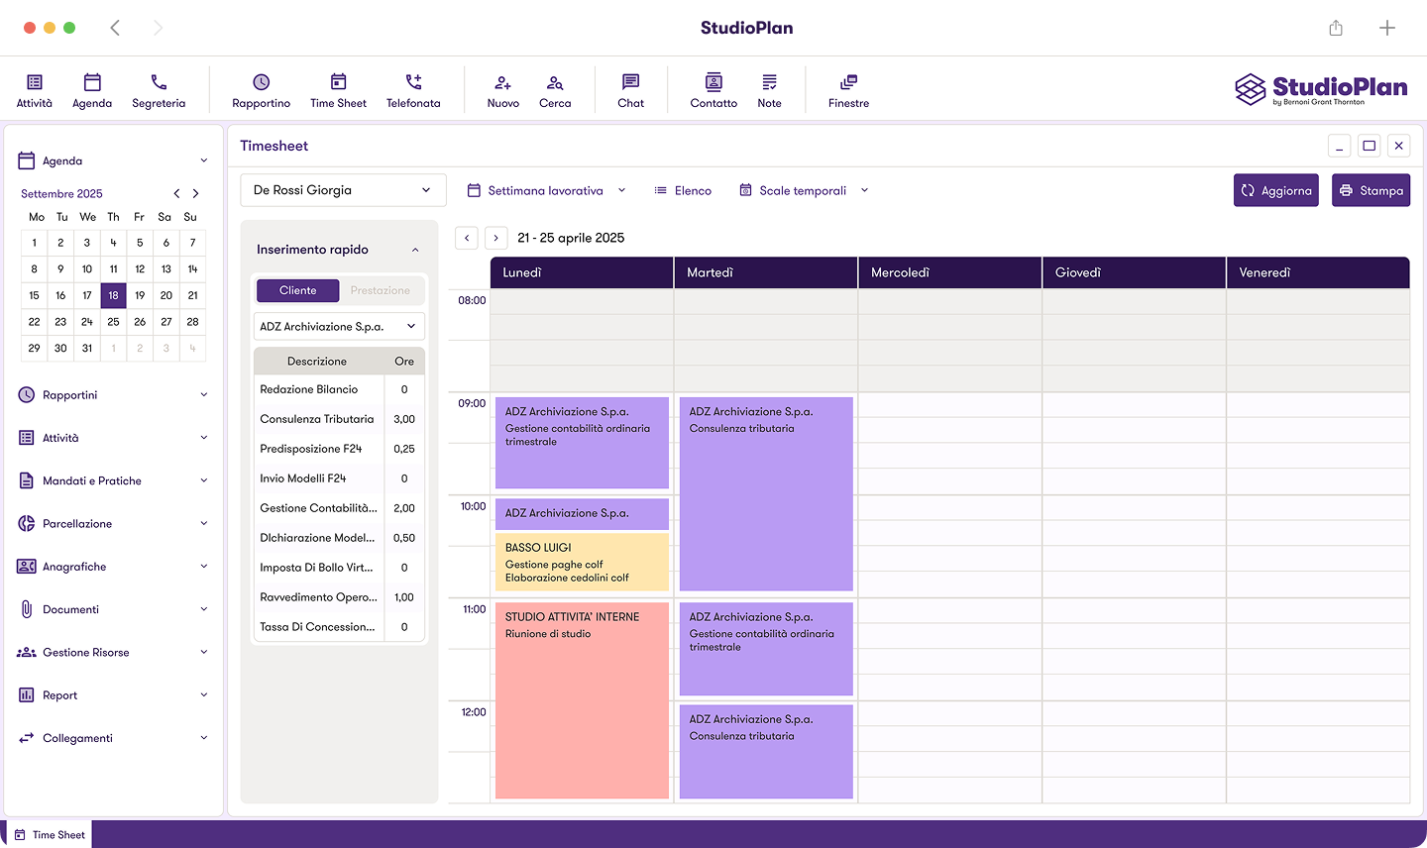Open the Scale temporali dropdown
Image resolution: width=1427 pixels, height=848 pixels.
pos(804,190)
